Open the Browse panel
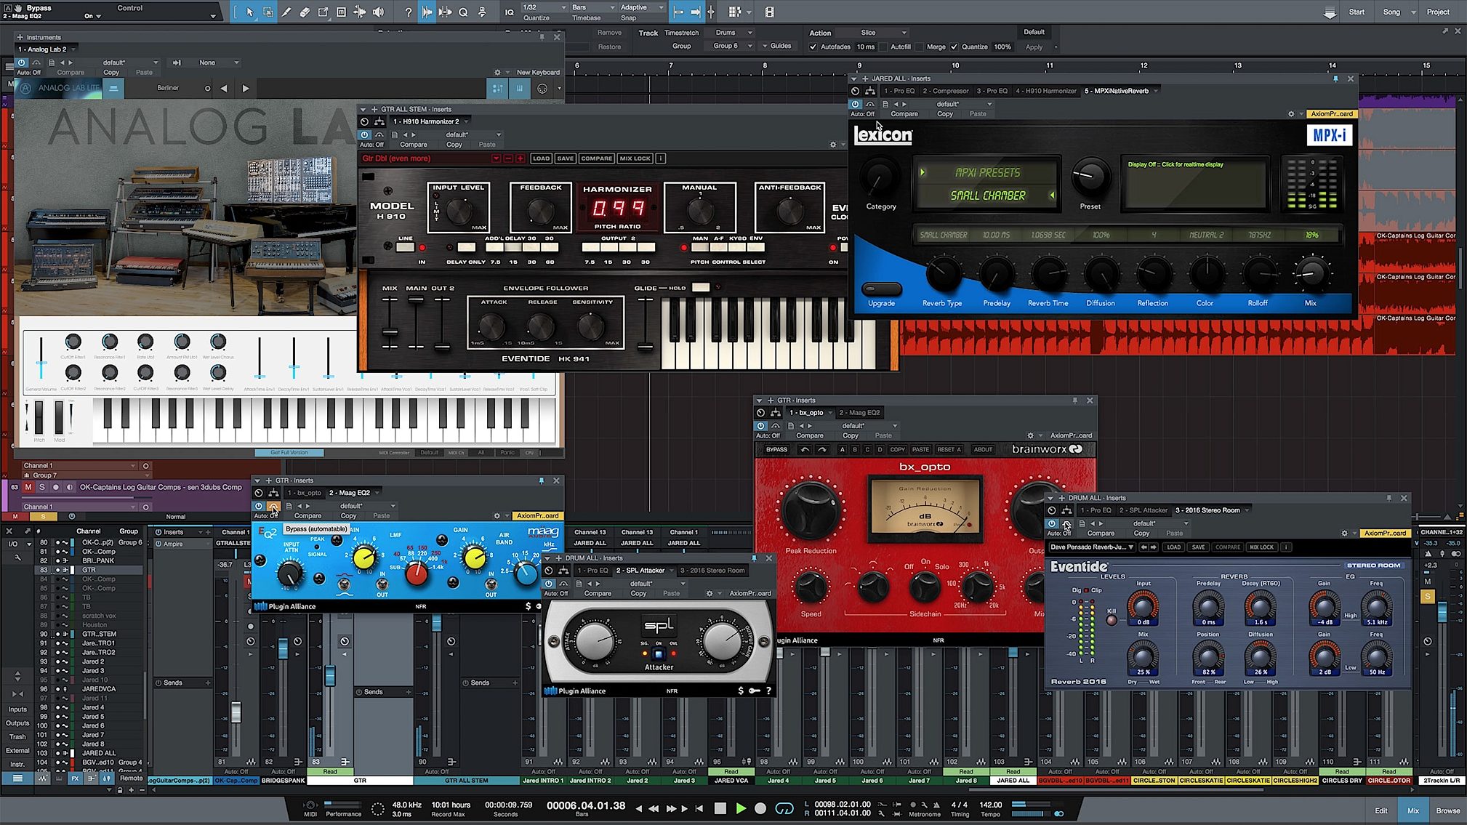The width and height of the screenshot is (1467, 825). pyautogui.click(x=1447, y=810)
